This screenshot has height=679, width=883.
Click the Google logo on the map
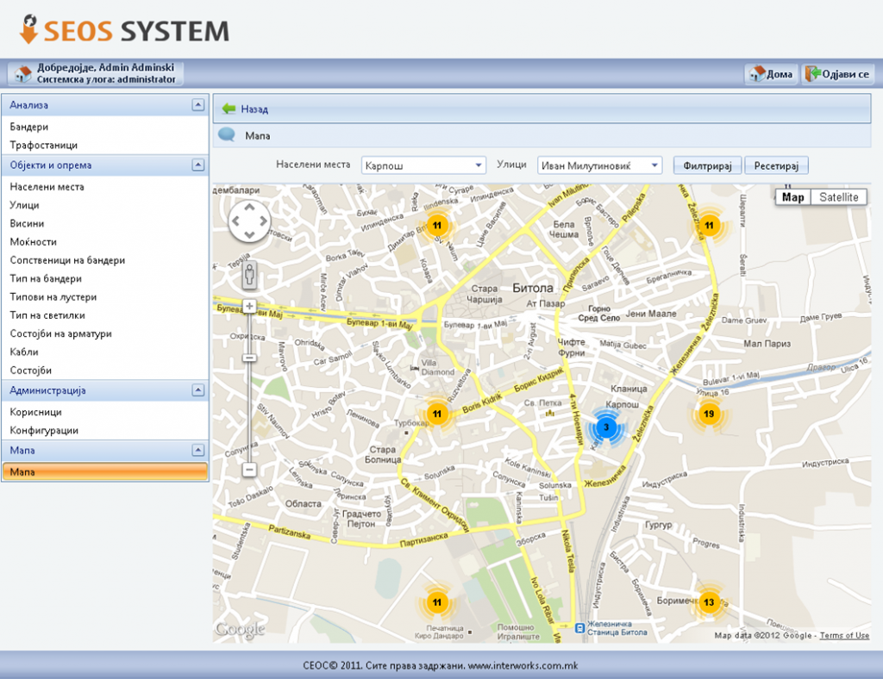click(x=240, y=629)
